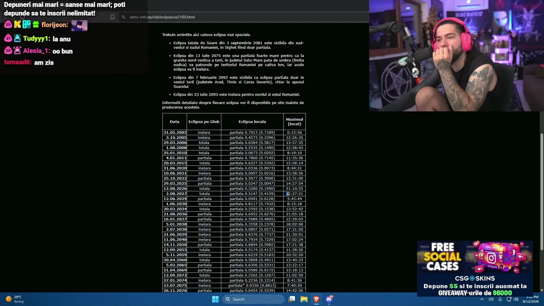
Task: Click the paragraph starting "Informatii detaliate"
Action: click(x=233, y=105)
